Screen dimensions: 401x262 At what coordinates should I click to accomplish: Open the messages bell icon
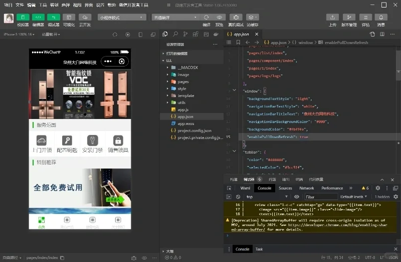click(381, 17)
